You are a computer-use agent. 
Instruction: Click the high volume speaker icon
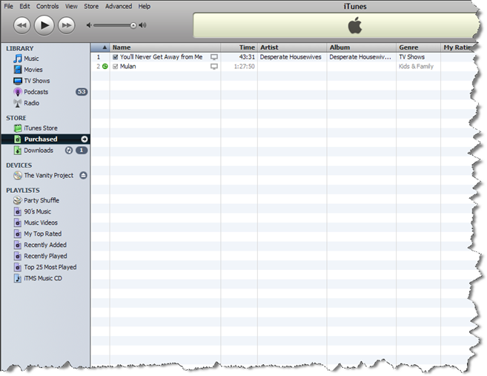pos(142,25)
